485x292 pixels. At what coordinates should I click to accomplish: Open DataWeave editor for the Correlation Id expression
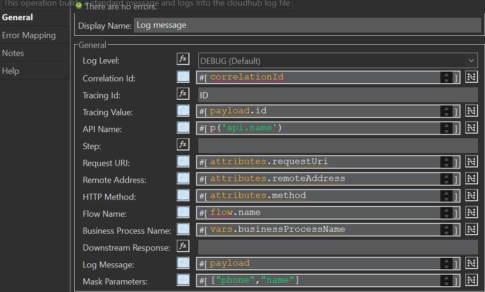[x=471, y=76]
